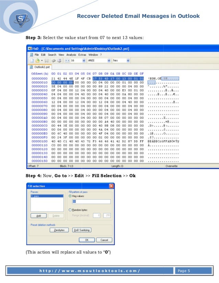
Task: Click the Add button under Passes
Action: pyautogui.click(x=38, y=216)
